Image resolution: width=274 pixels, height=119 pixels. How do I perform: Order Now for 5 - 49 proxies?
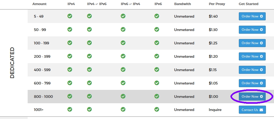[252, 16]
